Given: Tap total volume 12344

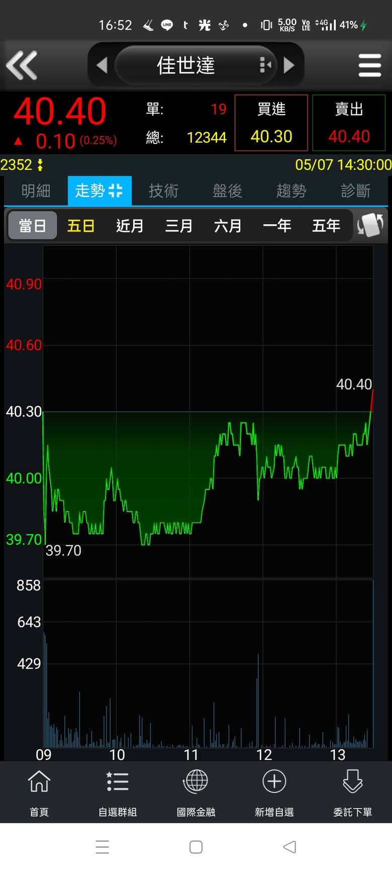Looking at the screenshot, I should point(207,137).
